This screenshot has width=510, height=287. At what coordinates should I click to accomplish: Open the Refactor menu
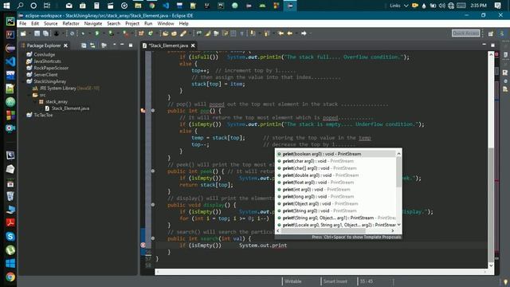click(71, 23)
